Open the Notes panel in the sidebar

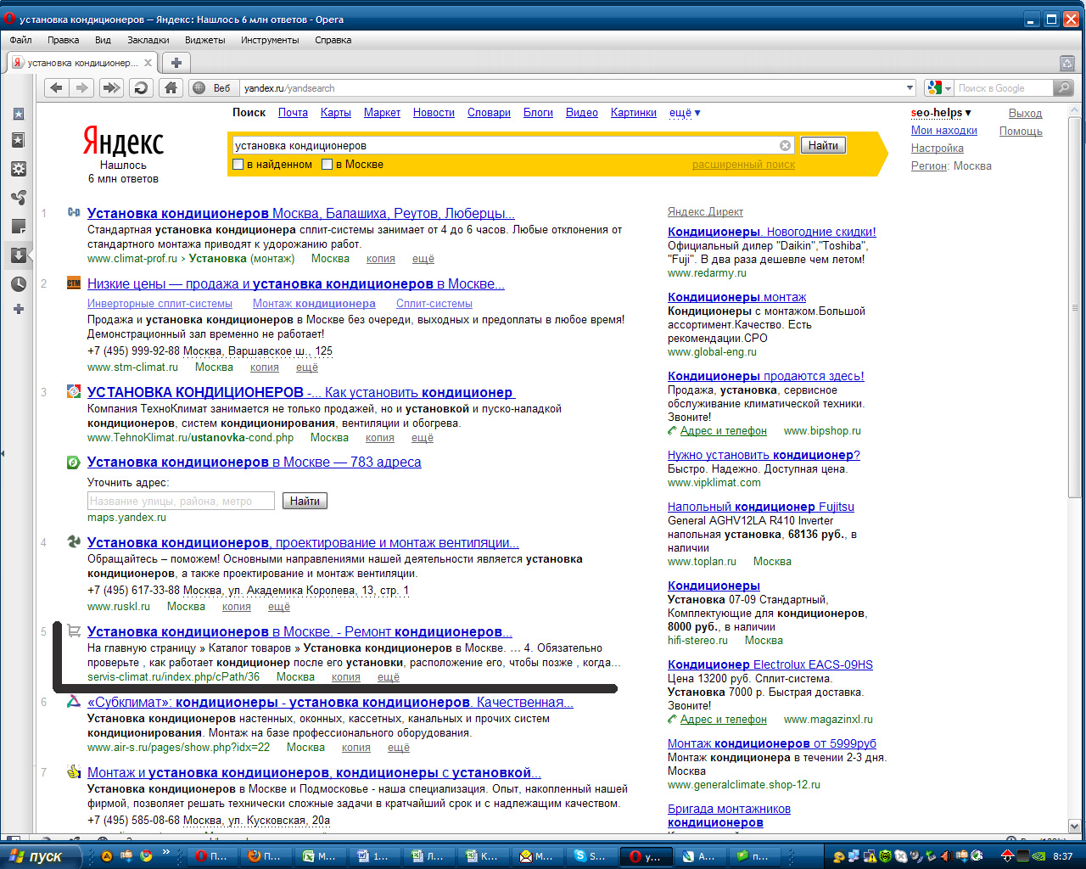click(x=18, y=226)
